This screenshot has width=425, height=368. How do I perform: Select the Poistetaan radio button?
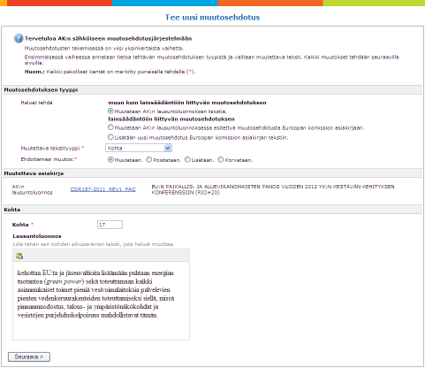tap(149, 160)
